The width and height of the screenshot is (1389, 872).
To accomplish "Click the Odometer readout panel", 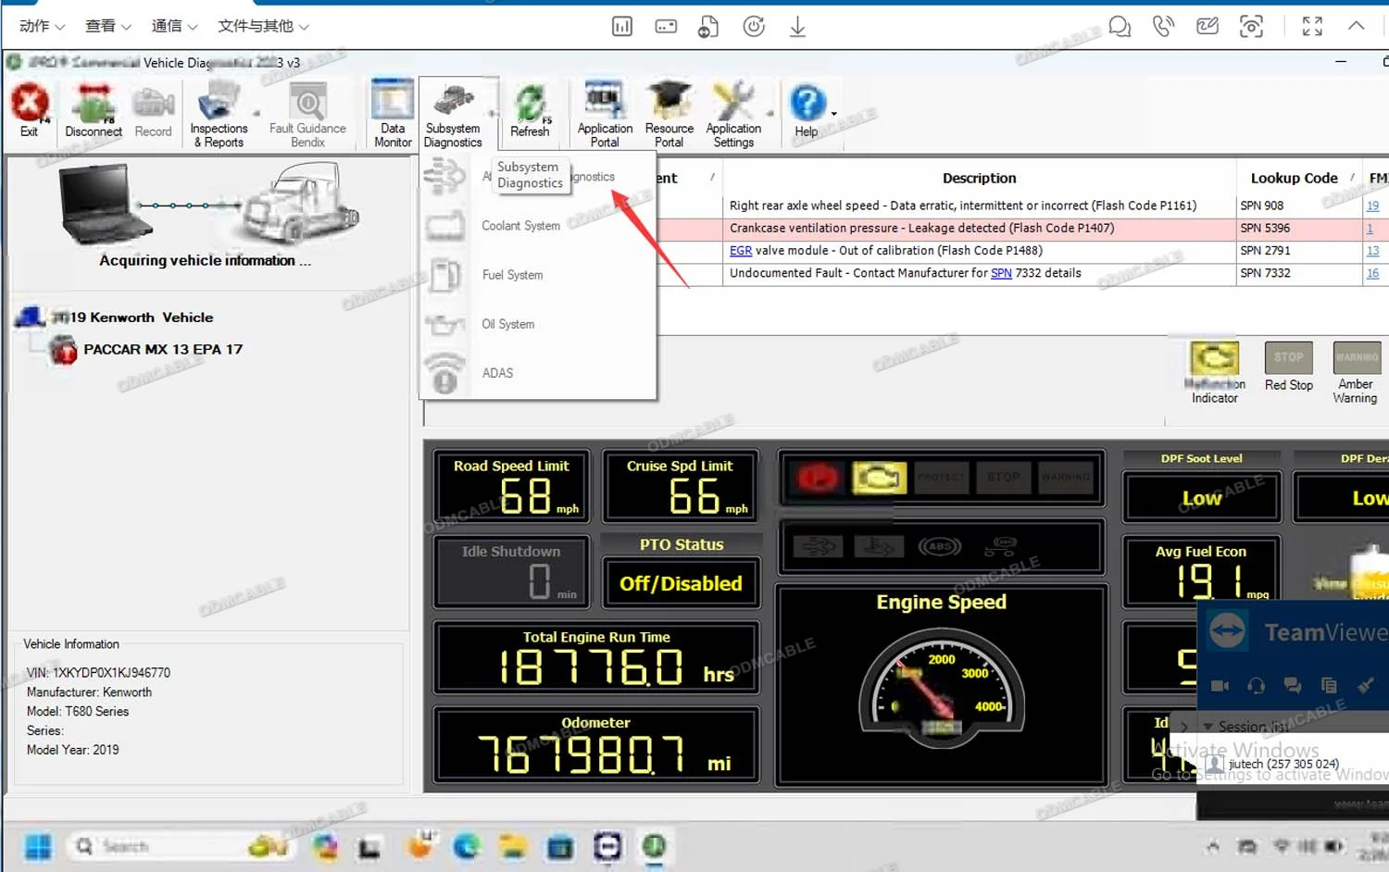I will tap(596, 745).
